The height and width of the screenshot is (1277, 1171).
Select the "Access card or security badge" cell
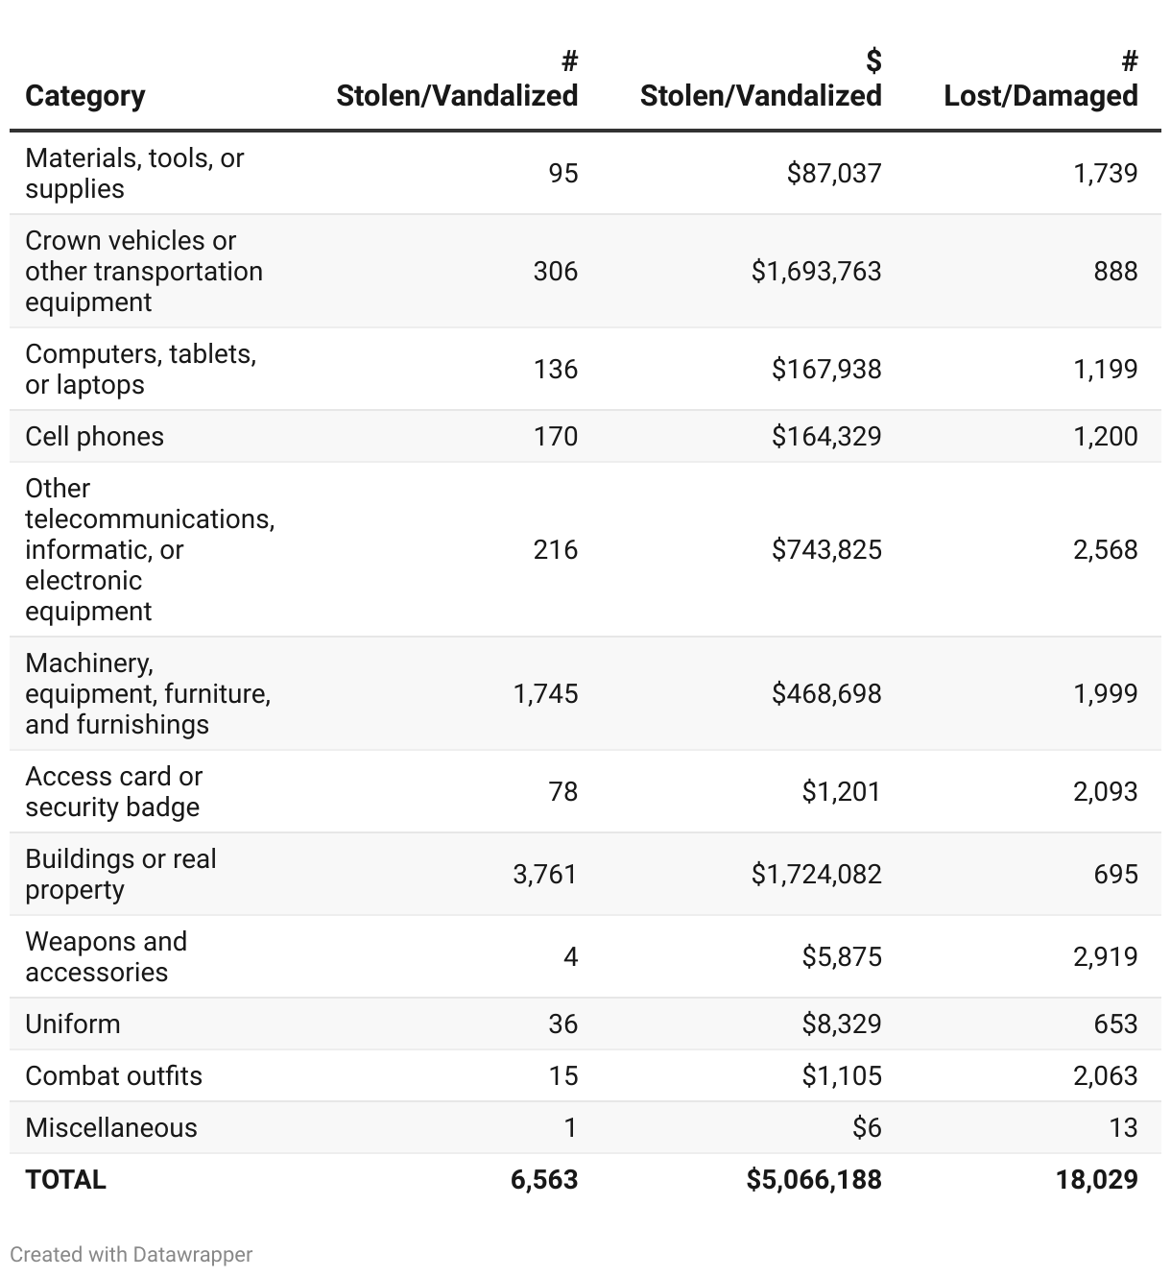tap(113, 791)
